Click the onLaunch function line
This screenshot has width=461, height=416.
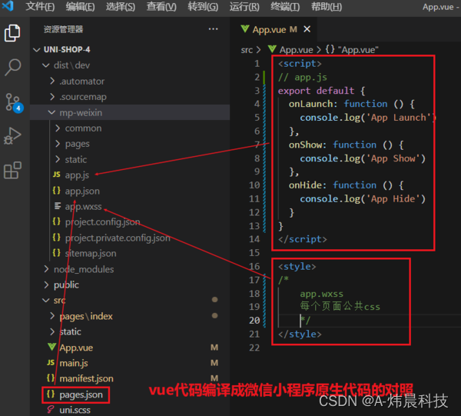coord(351,104)
